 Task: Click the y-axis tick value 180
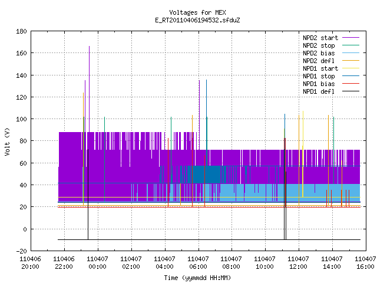tap(21, 31)
